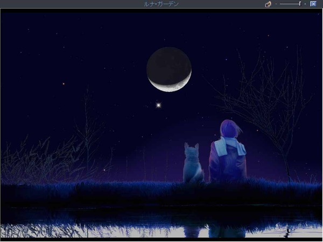Click the volume slider handle
The height and width of the screenshot is (242, 323).
(x=300, y=4)
